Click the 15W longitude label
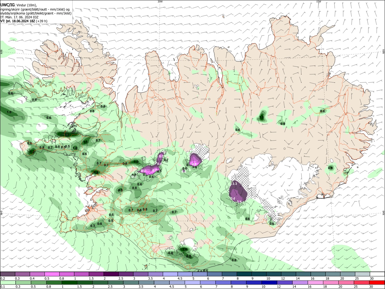The image size is (385, 289). point(319,2)
